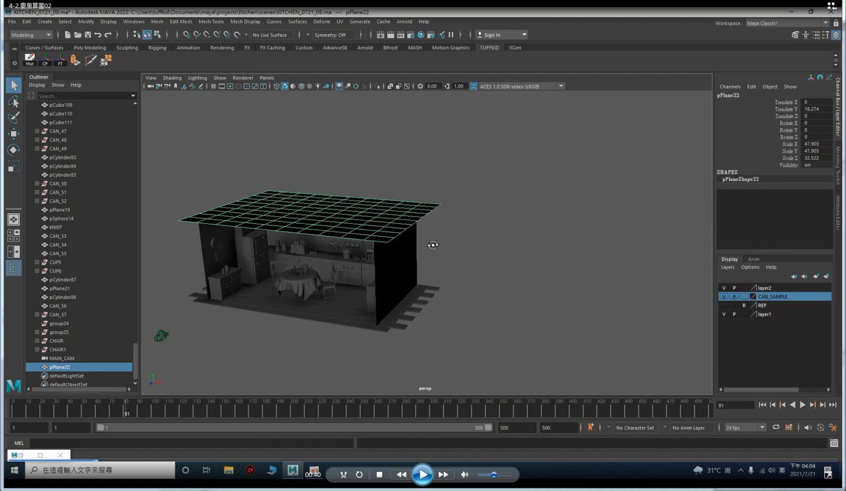
Task: Open the ACES 1.0 SDR-video view transform dropdown
Action: (x=521, y=86)
